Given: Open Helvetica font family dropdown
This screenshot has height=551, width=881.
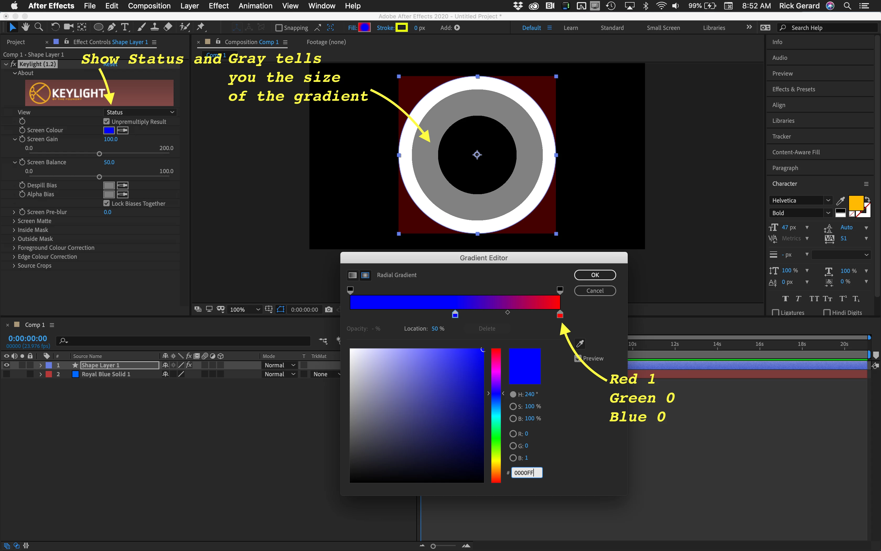Looking at the screenshot, I should tap(828, 200).
